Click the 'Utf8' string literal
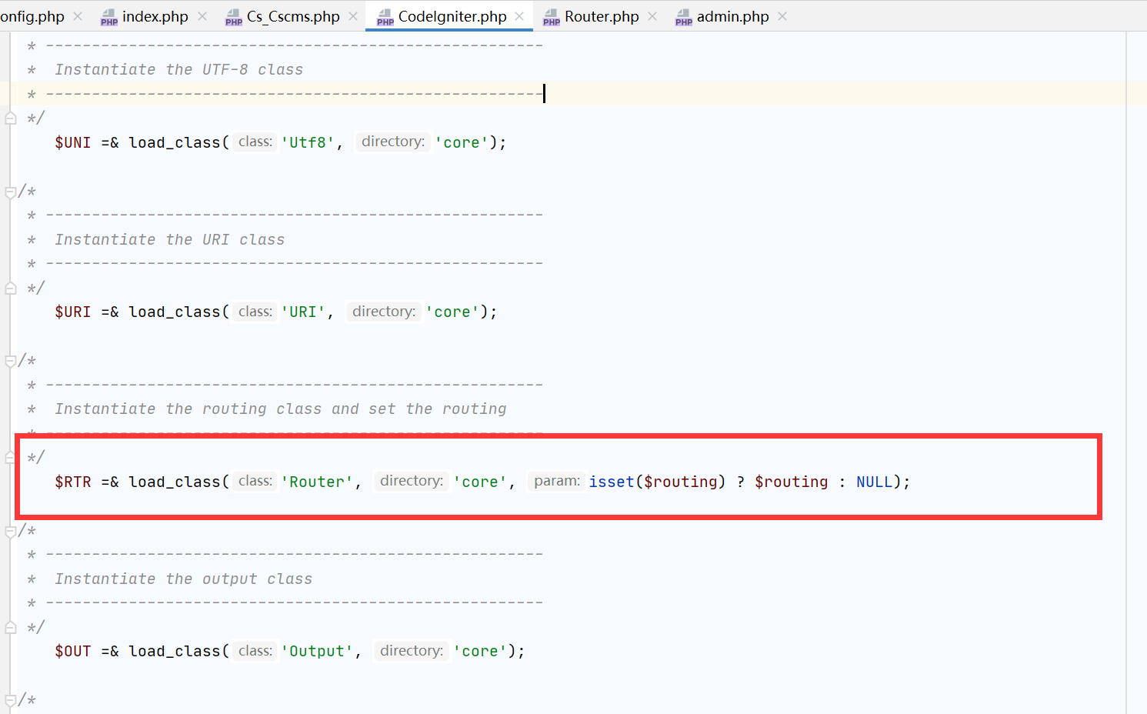The height and width of the screenshot is (714, 1147). [x=308, y=142]
